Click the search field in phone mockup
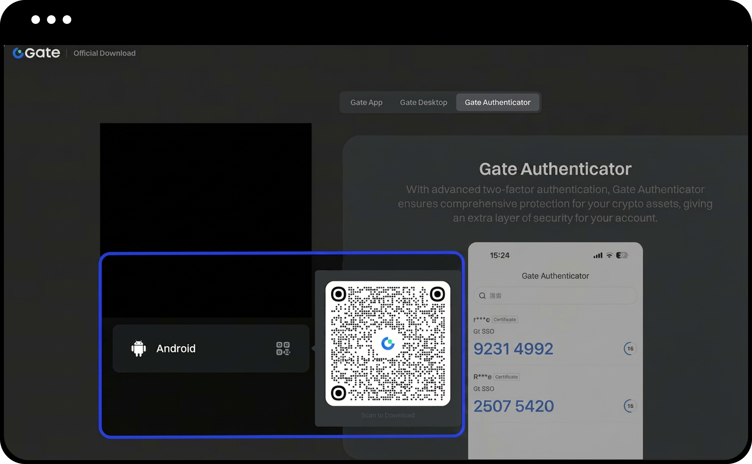752x464 pixels. pyautogui.click(x=560, y=296)
